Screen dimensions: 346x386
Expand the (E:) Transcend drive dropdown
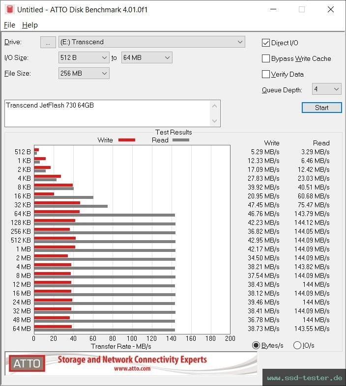coord(152,42)
